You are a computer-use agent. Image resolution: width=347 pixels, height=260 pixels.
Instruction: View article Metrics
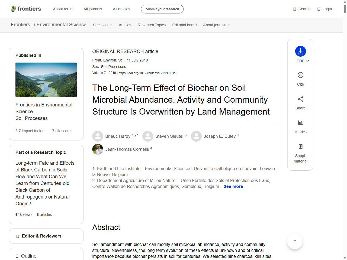tap(300, 126)
